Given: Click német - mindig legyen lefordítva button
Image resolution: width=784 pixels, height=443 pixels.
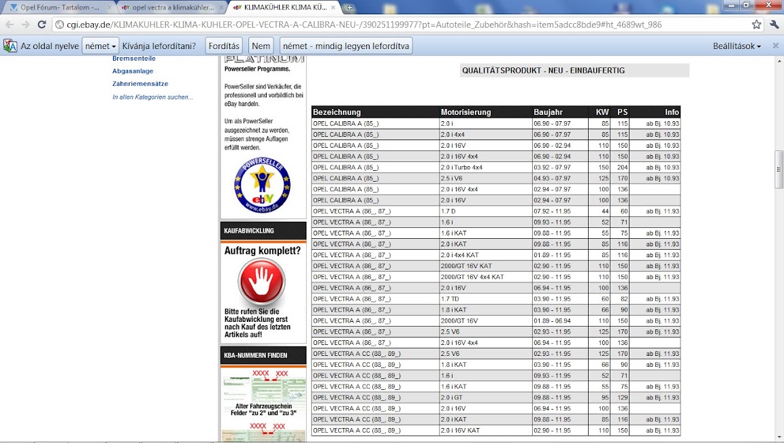Looking at the screenshot, I should point(346,46).
